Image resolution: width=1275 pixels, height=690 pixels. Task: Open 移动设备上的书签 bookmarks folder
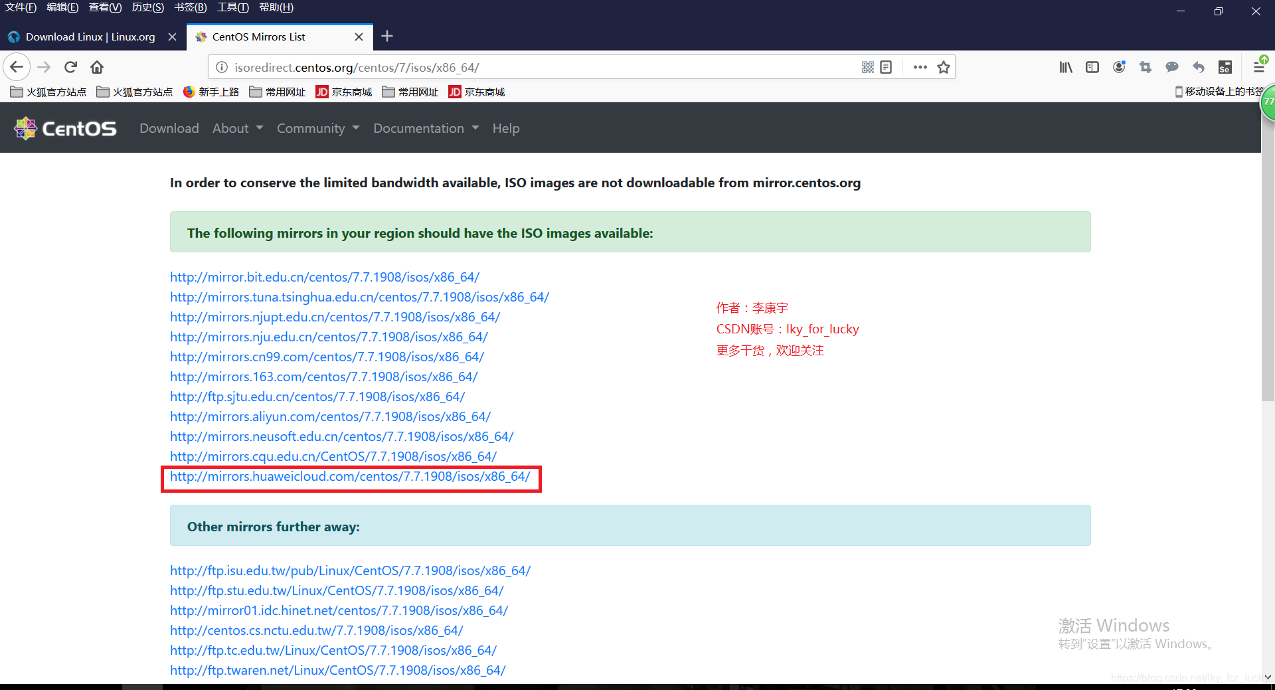coord(1220,92)
